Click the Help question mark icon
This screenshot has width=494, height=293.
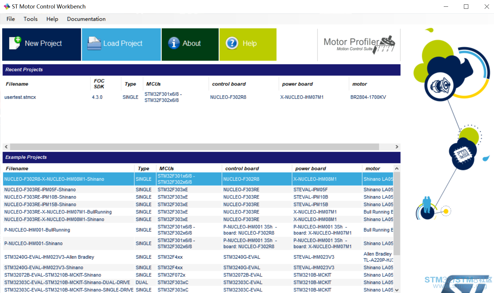tap(232, 43)
